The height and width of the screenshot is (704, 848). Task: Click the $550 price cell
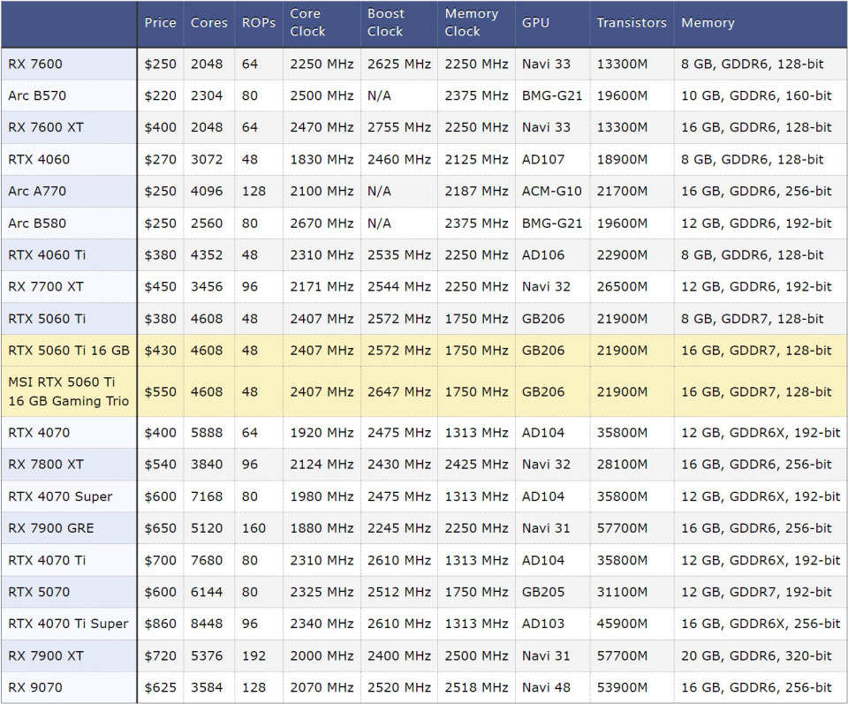pos(160,391)
